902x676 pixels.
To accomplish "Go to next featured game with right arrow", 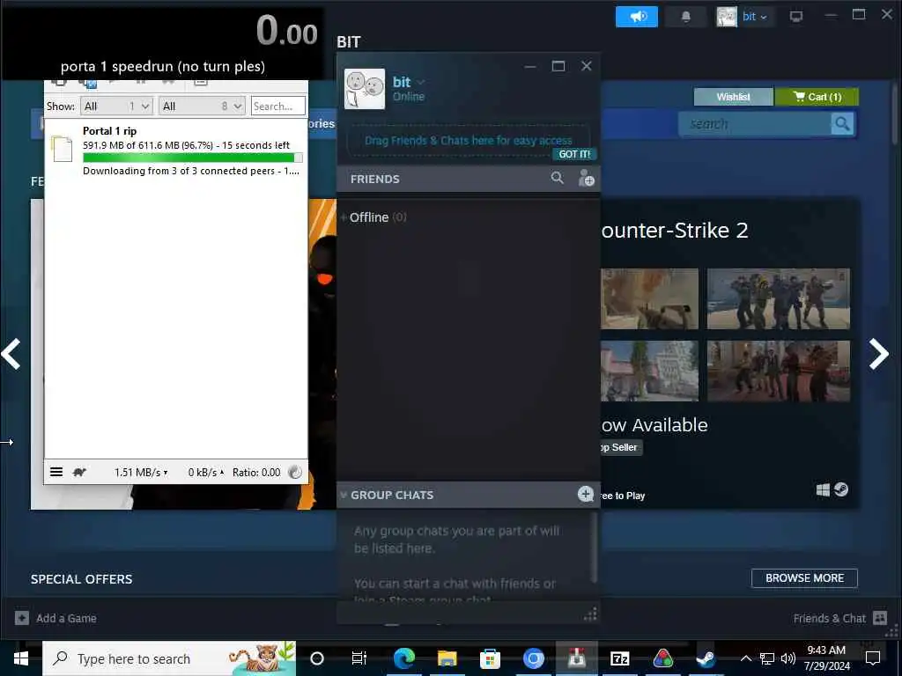I will pos(878,354).
